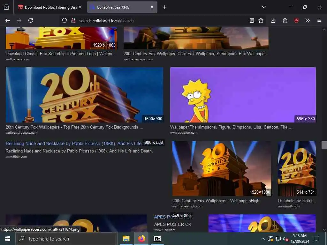Viewport: 327px width, 245px height.
Task: Open the Lisa Simpson purple wallpaper image
Action: click(x=243, y=95)
